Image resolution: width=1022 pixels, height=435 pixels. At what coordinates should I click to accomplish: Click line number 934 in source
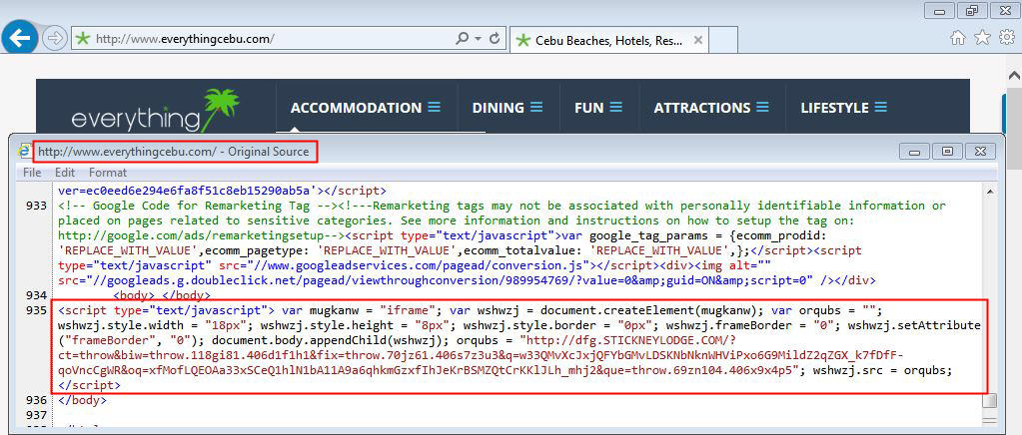(36, 295)
